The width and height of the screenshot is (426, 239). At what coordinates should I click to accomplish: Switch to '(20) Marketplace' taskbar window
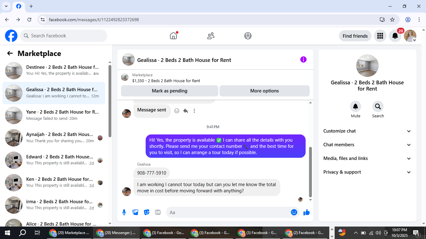point(69,233)
